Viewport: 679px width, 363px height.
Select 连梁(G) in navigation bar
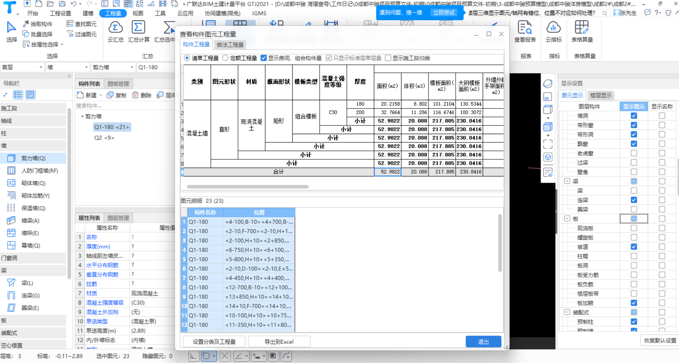pyautogui.click(x=33, y=296)
